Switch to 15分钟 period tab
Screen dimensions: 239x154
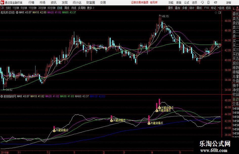click(33, 8)
